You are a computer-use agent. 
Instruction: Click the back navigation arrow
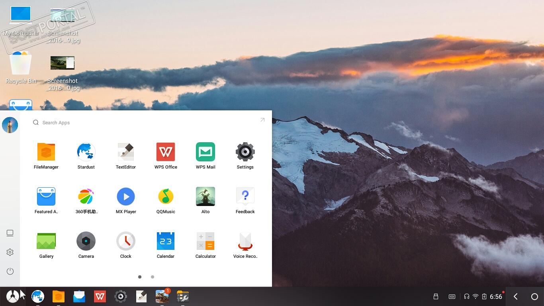click(x=516, y=296)
